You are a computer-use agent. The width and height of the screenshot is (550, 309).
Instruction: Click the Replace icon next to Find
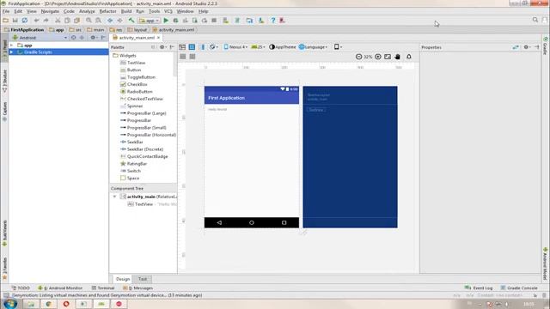pyautogui.click(x=99, y=21)
